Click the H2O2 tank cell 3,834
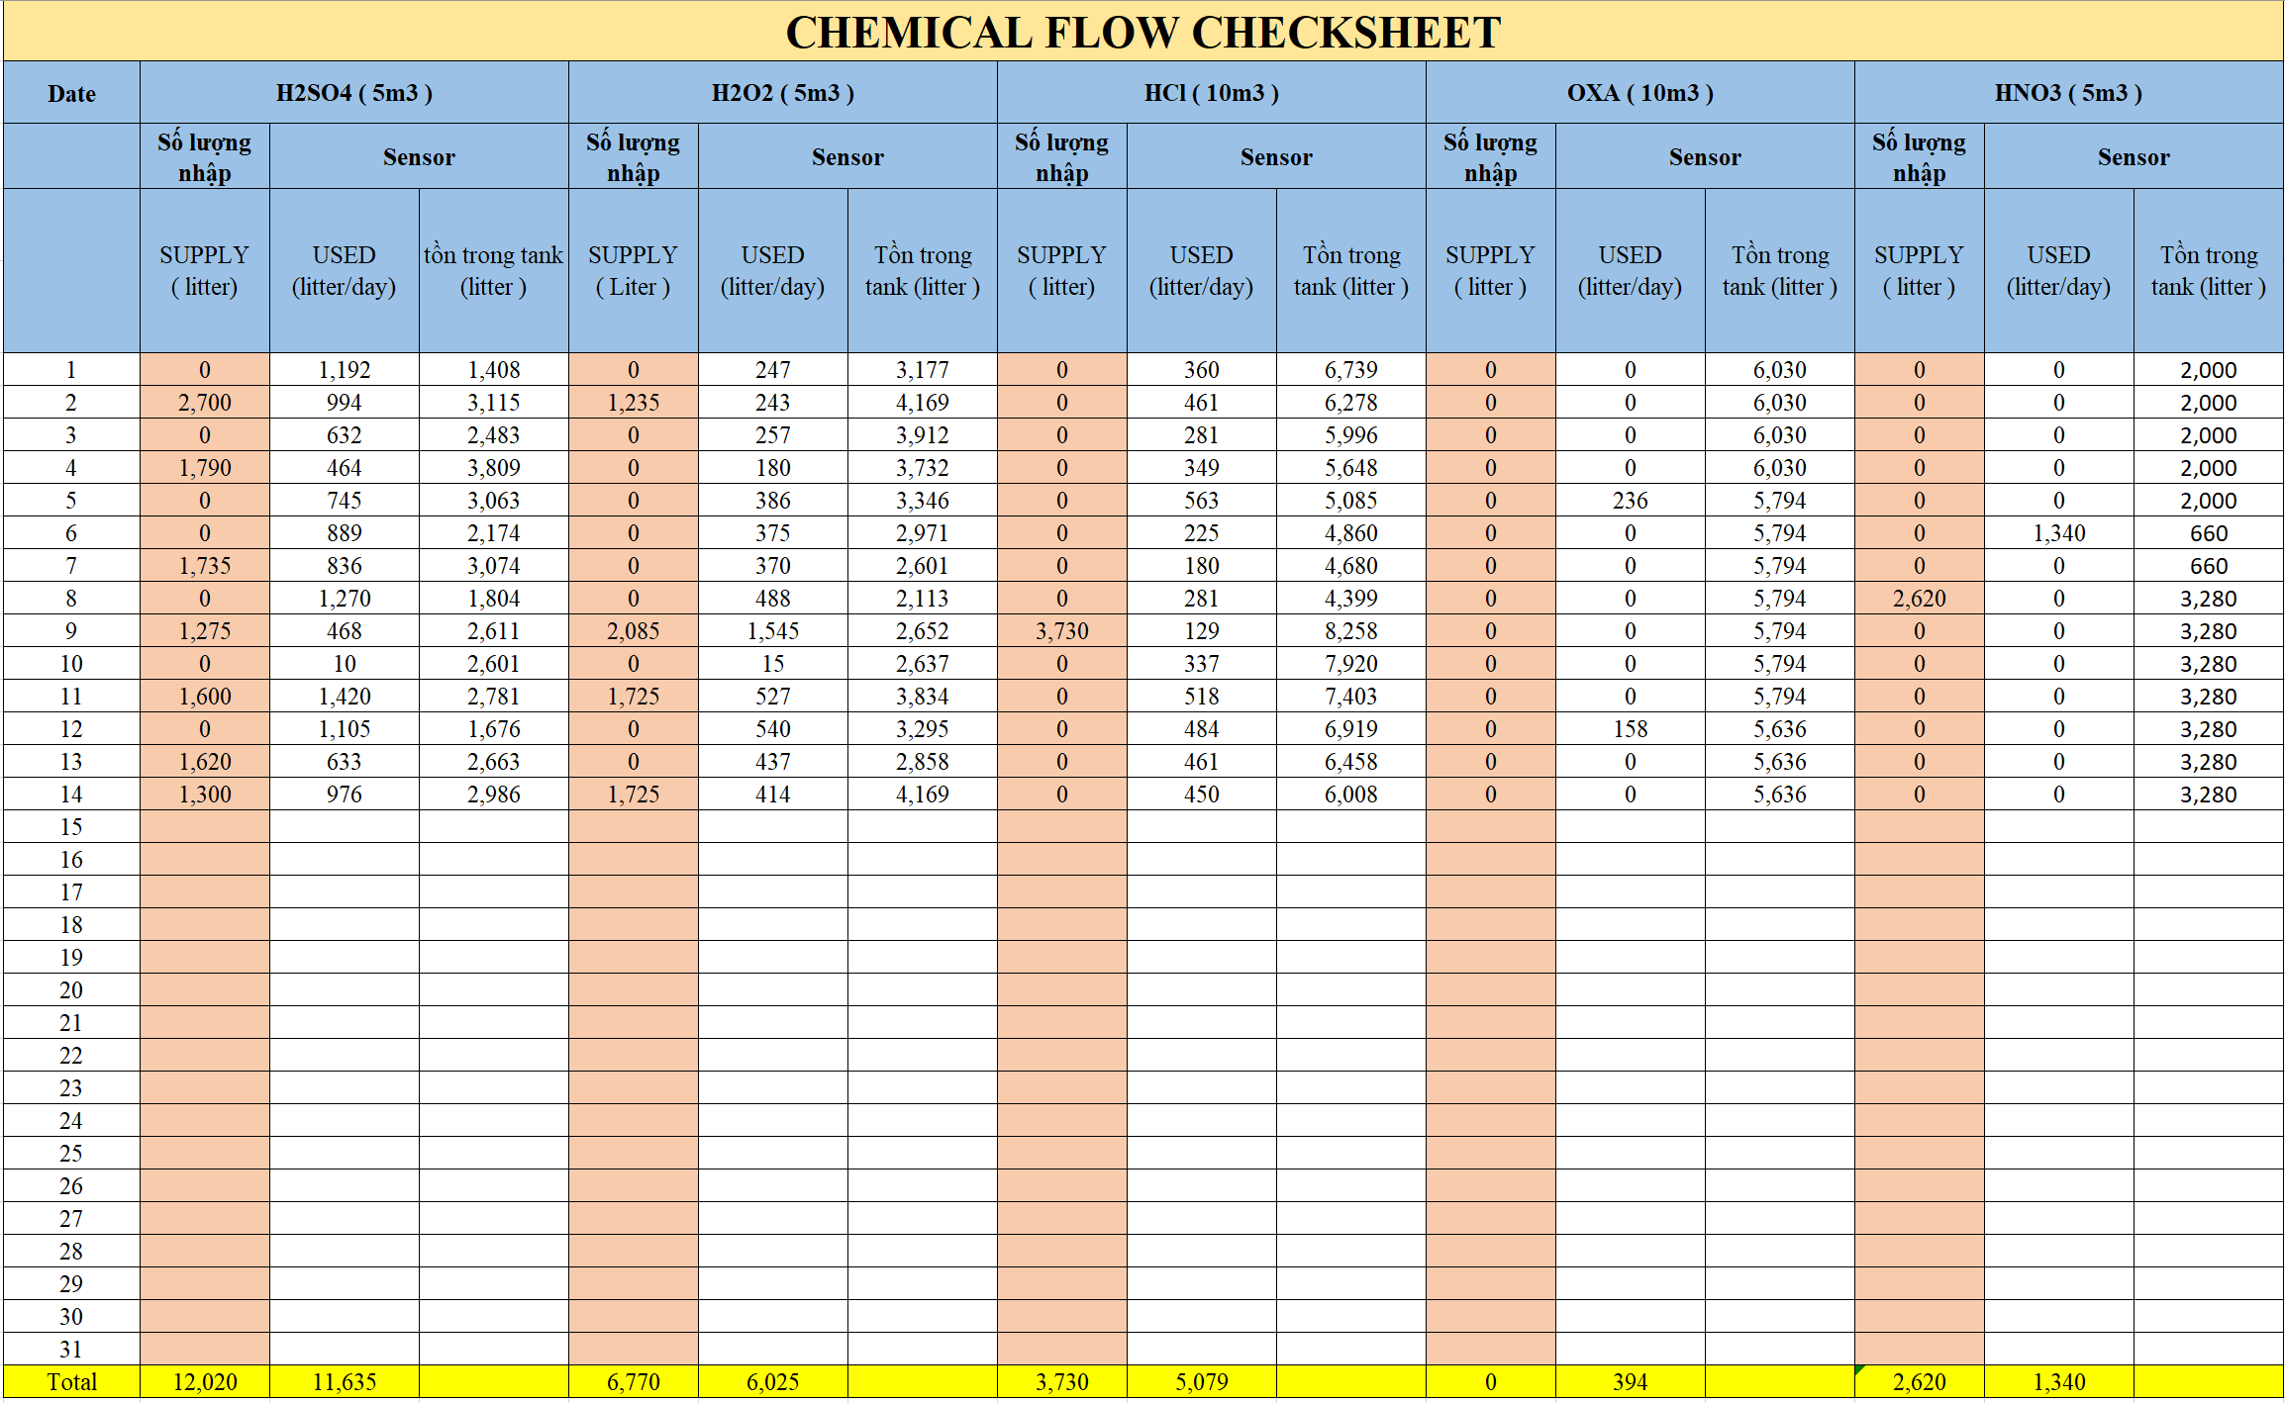This screenshot has height=1403, width=2285. (923, 697)
